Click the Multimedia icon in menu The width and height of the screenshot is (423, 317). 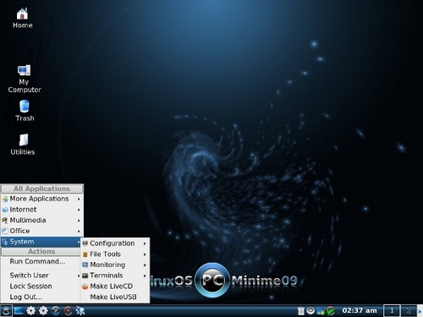coord(5,221)
